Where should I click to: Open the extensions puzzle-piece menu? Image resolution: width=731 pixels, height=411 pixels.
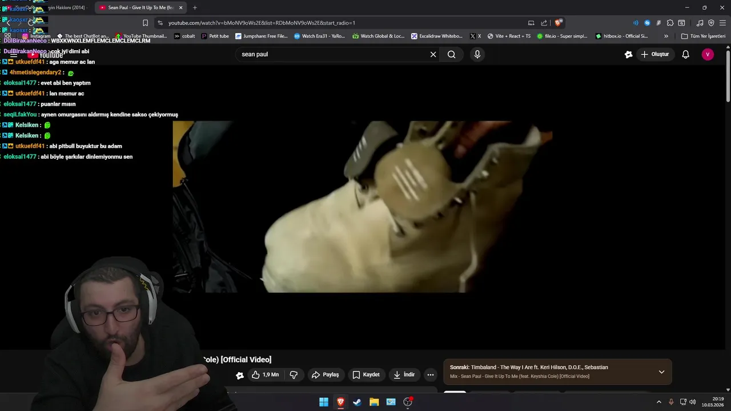click(670, 23)
